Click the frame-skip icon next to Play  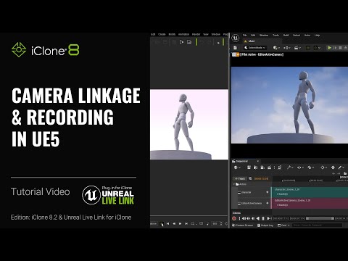pos(335,48)
